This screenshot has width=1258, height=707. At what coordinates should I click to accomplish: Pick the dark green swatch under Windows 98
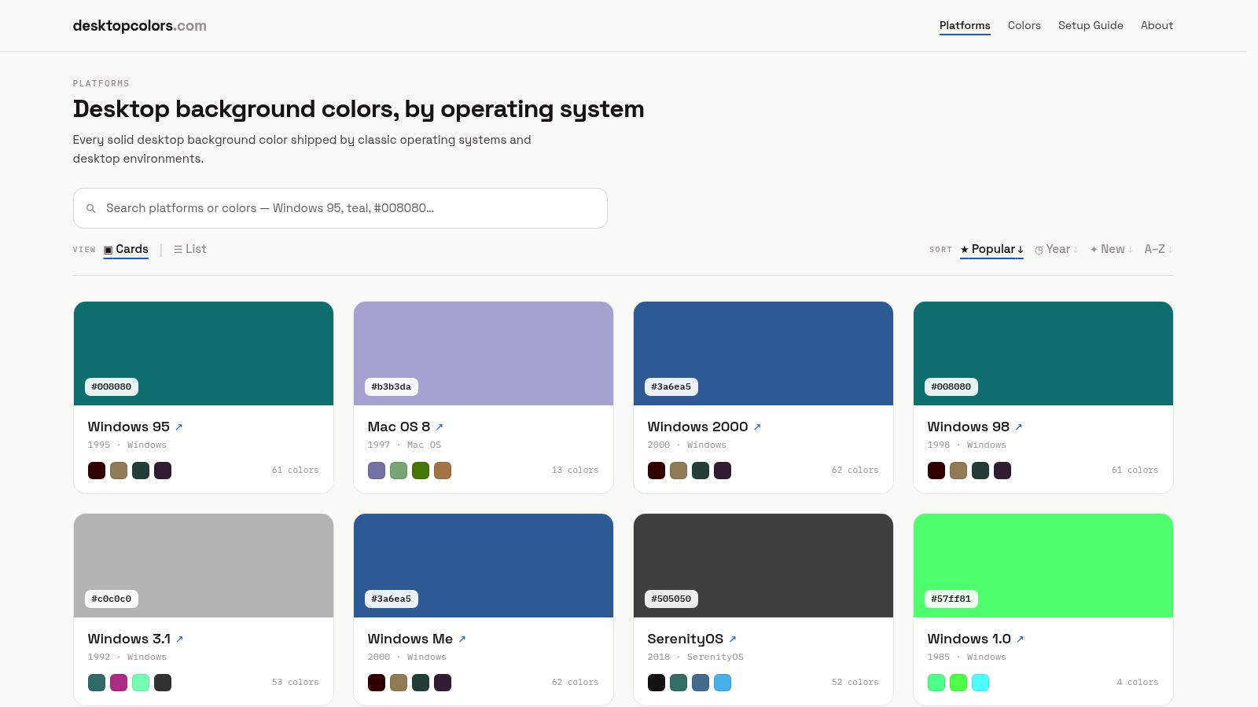(x=980, y=471)
